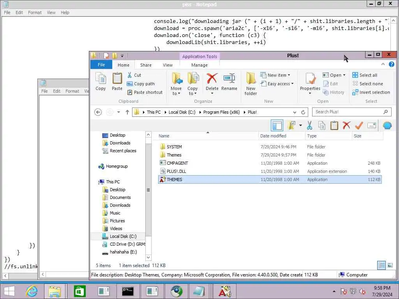The width and height of the screenshot is (399, 299).
Task: Click the Copy pages icon in the toolbar
Action: pyautogui.click(x=321, y=125)
